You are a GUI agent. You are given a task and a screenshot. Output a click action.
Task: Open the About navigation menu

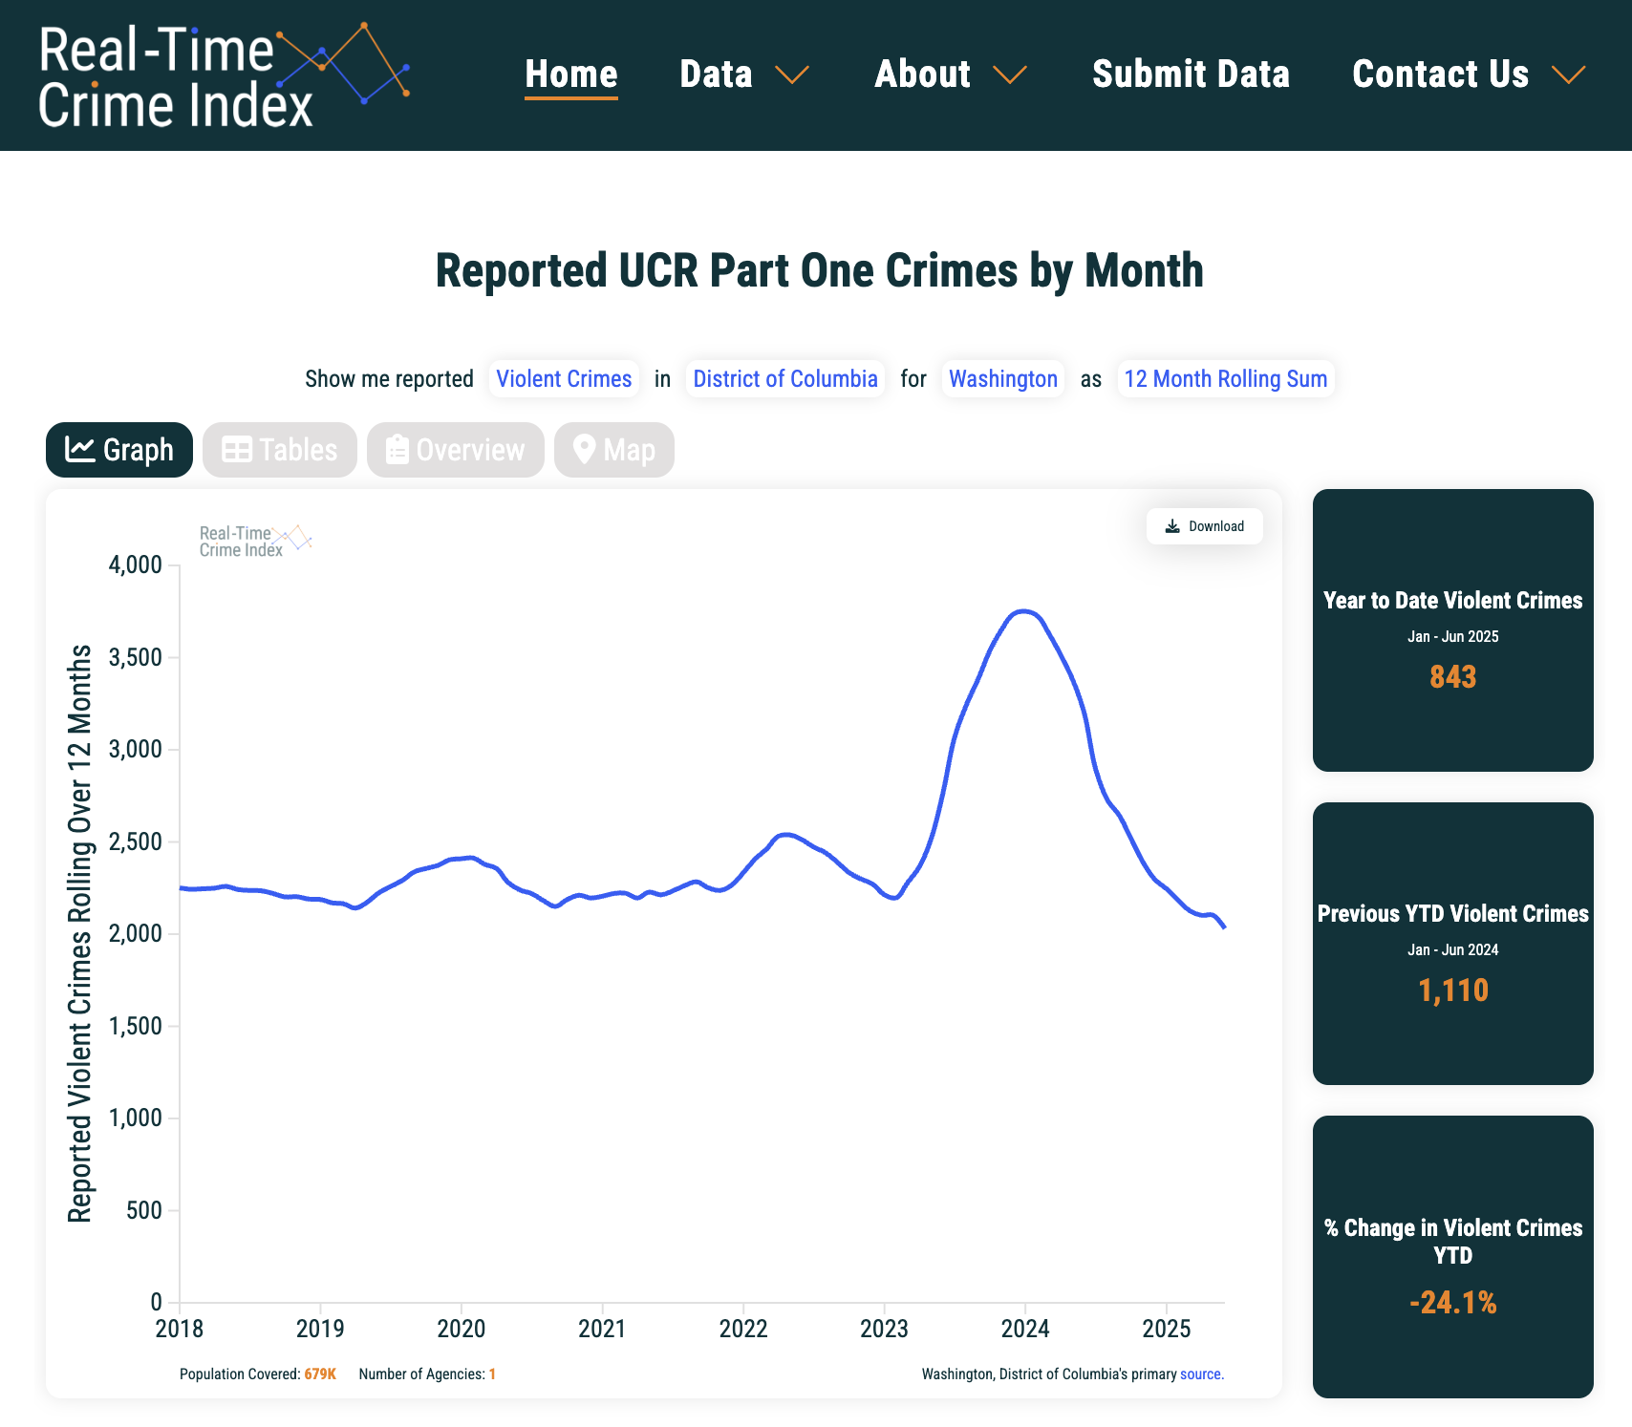tap(922, 75)
